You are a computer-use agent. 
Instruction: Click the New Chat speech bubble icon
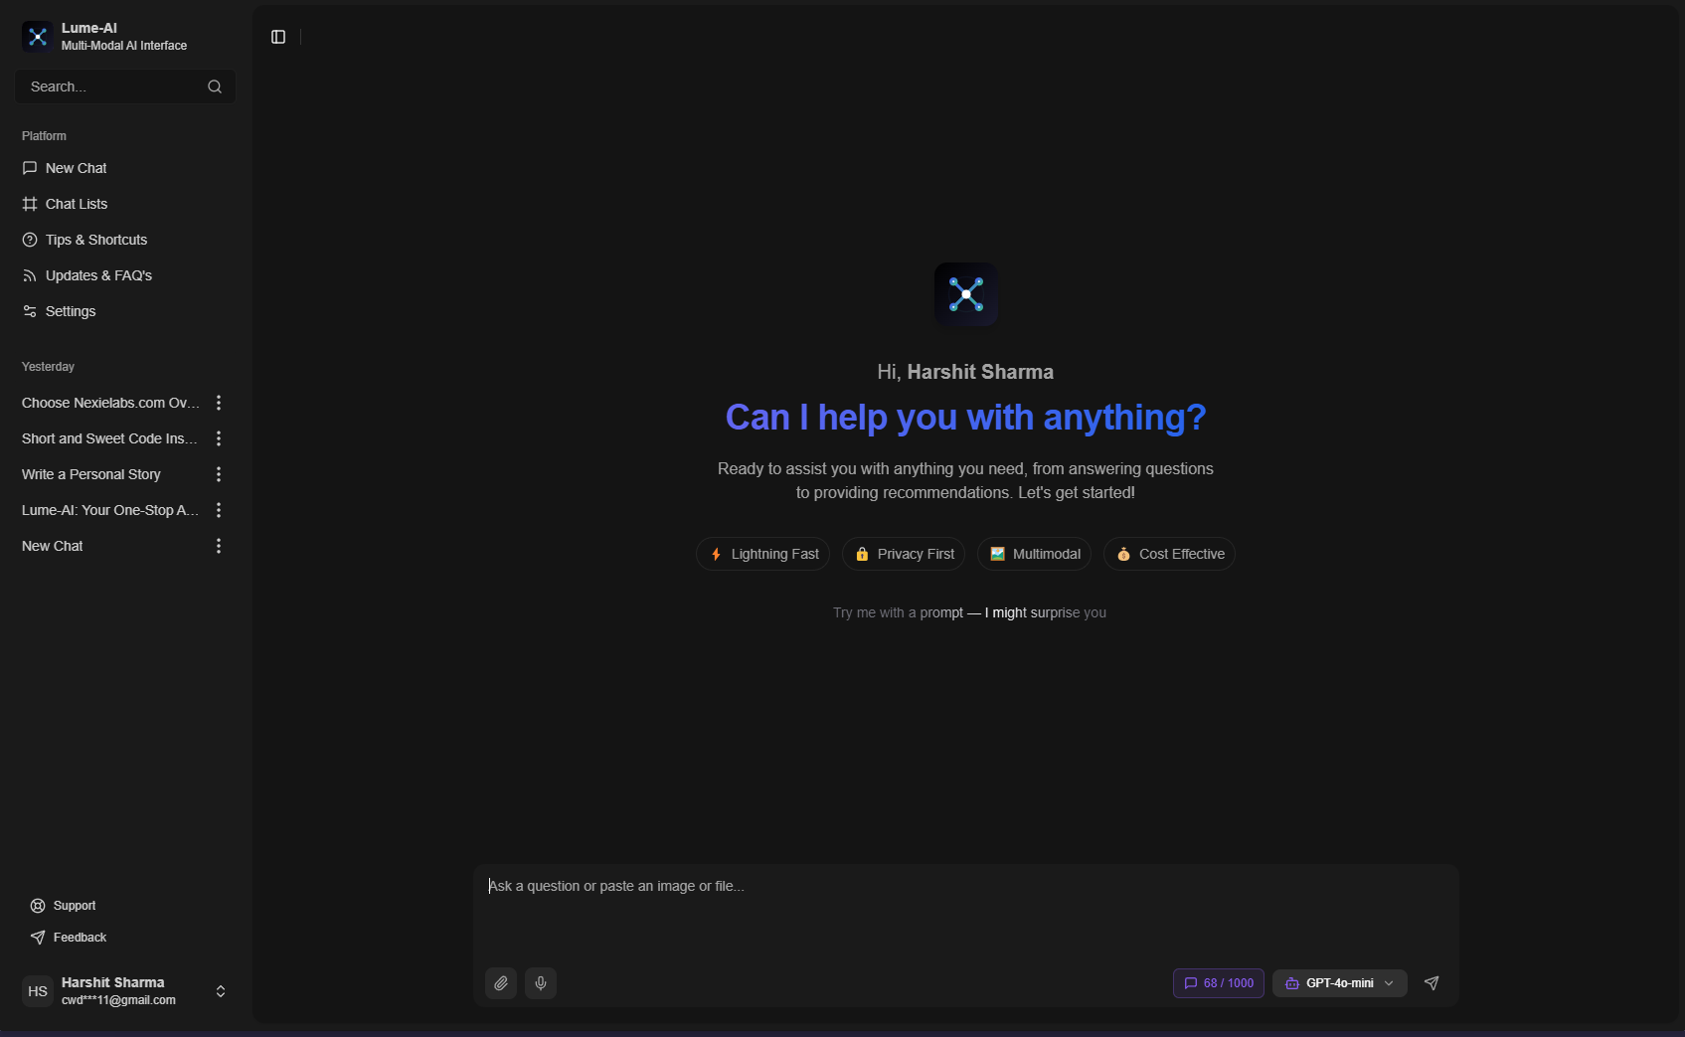click(30, 168)
